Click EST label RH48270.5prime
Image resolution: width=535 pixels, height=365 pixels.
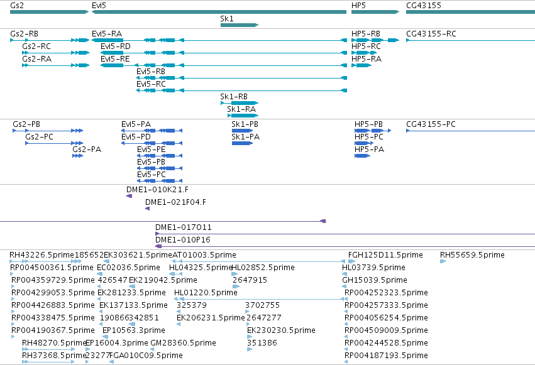[x=54, y=344]
